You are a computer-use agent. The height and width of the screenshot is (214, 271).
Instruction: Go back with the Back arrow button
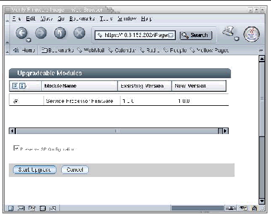coord(21,33)
